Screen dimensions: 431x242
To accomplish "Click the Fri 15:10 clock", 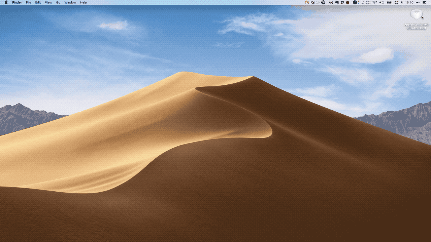I will (x=407, y=2).
